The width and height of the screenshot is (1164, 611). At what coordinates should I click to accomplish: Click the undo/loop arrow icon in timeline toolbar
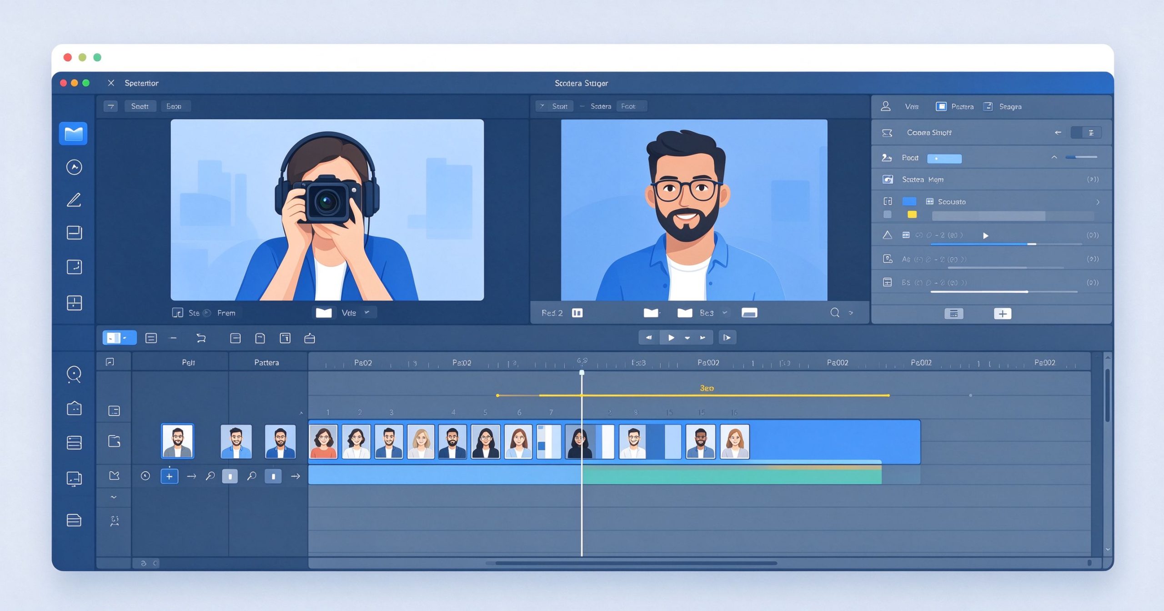click(x=201, y=338)
